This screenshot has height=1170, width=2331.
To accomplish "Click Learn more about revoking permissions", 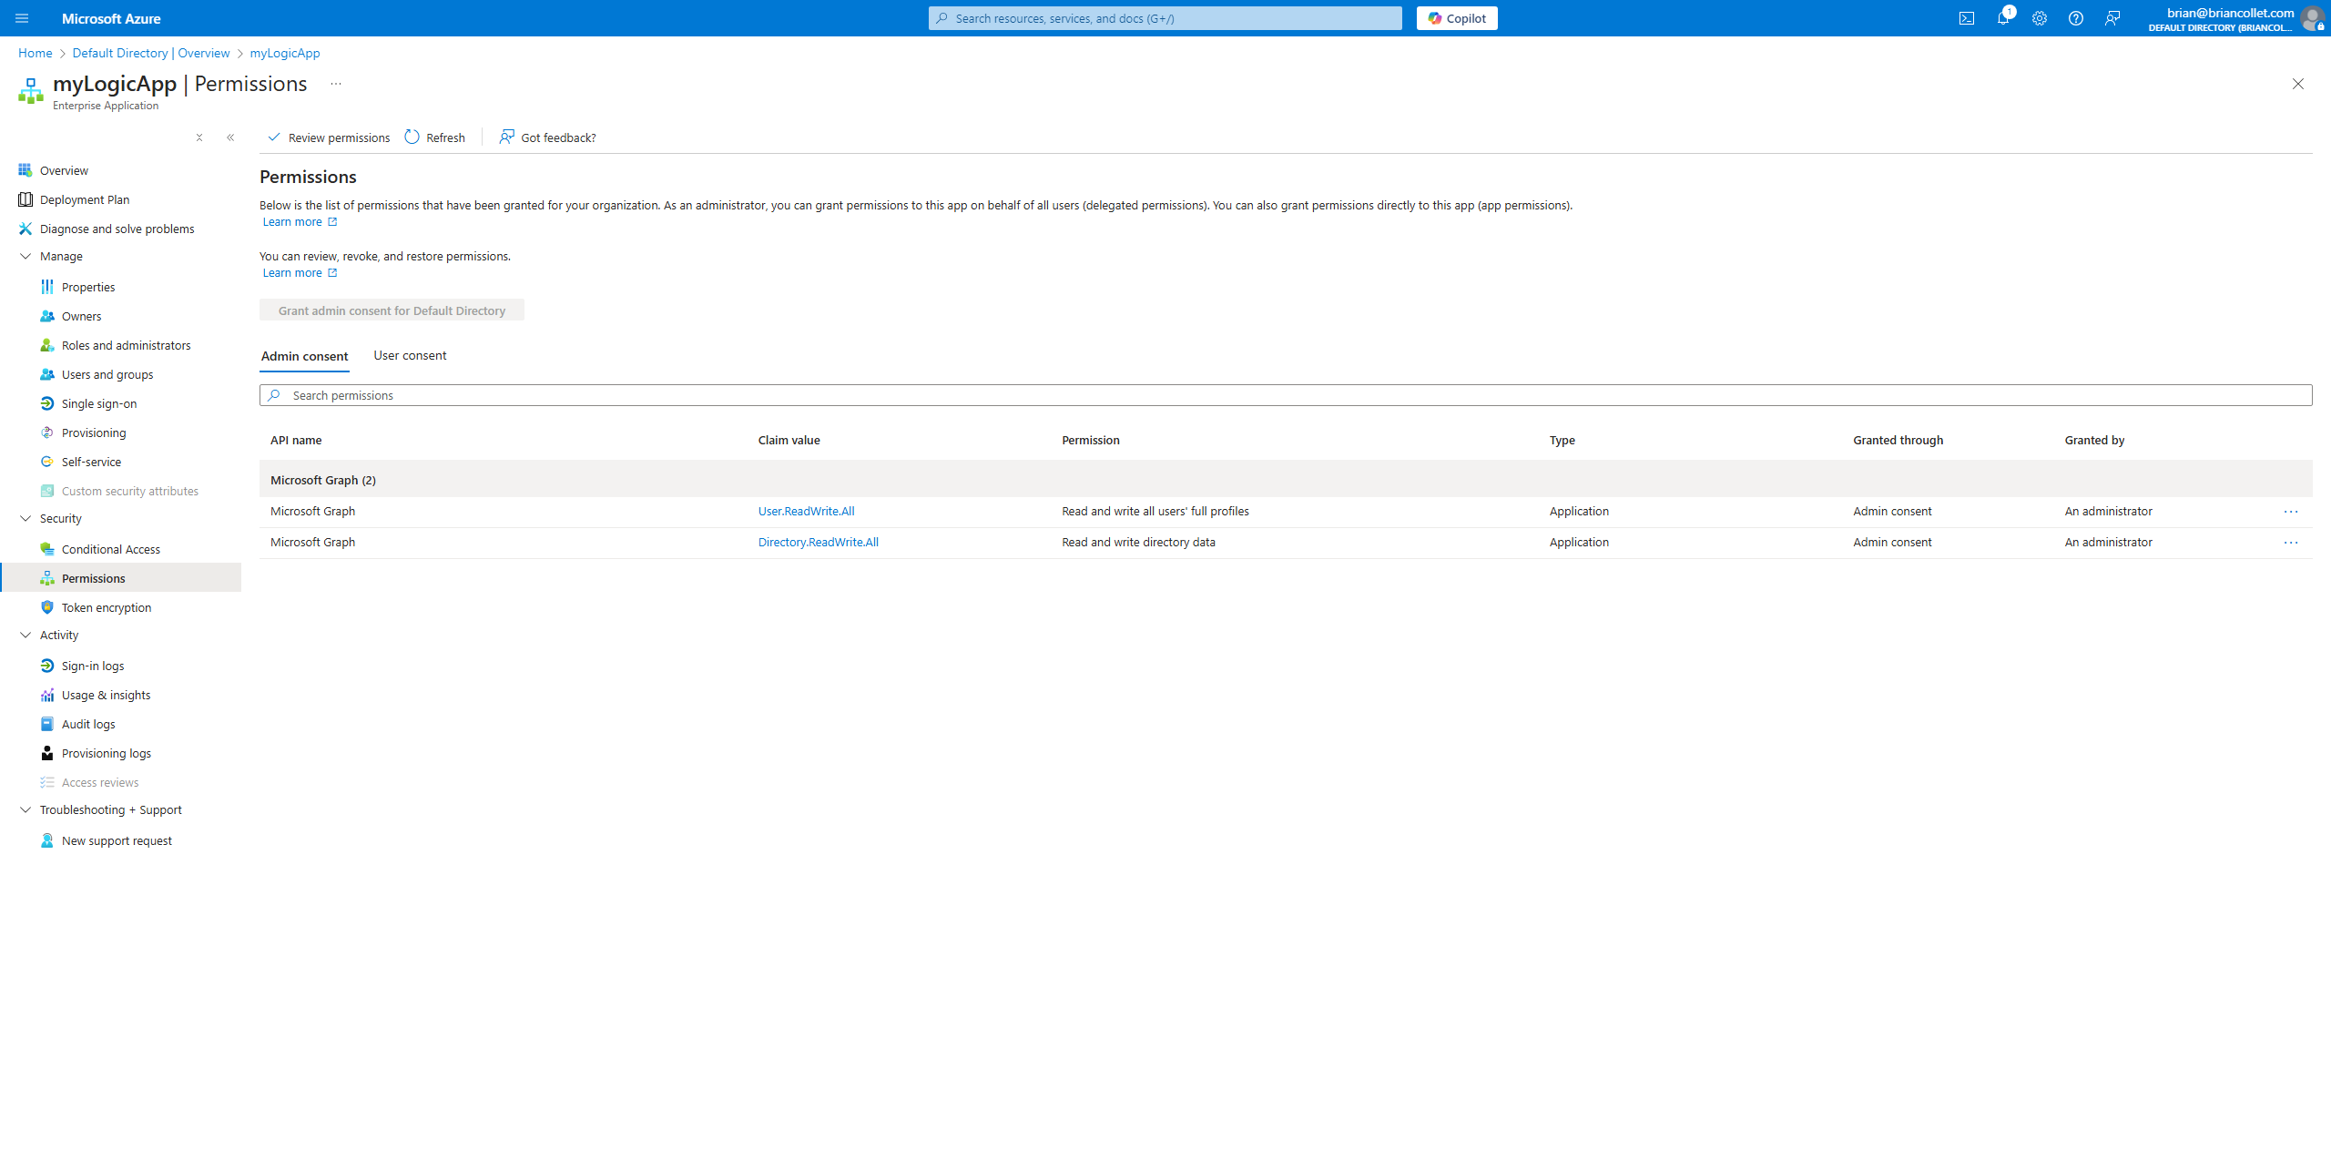I will click(x=300, y=272).
